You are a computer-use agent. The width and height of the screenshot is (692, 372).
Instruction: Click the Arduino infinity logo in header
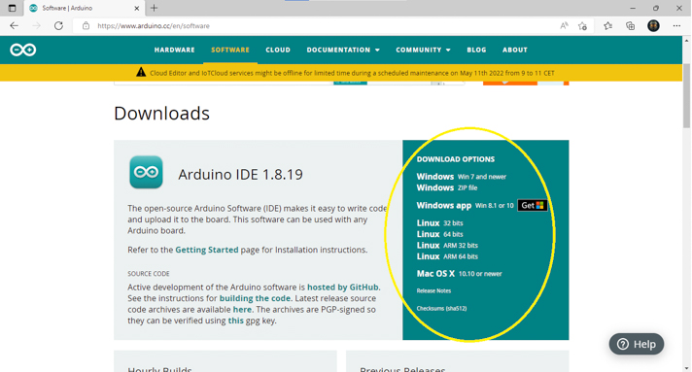[23, 50]
